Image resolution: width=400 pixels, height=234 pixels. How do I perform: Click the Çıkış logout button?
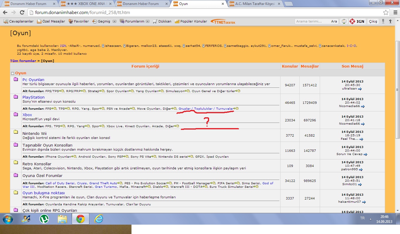(x=373, y=21)
